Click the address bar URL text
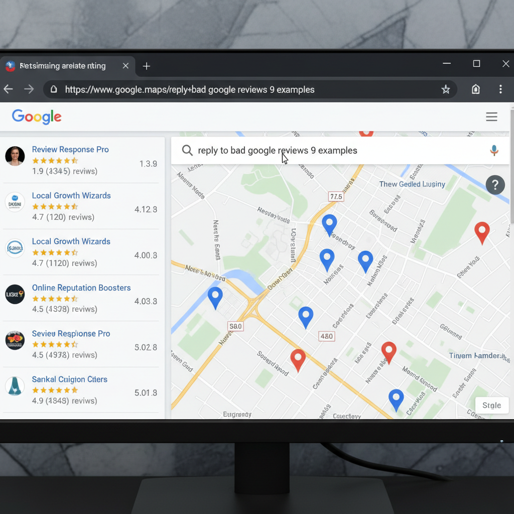 [189, 89]
